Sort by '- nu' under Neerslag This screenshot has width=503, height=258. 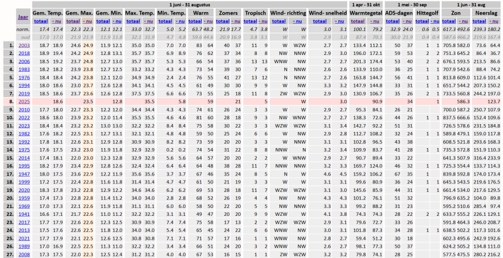493,21
